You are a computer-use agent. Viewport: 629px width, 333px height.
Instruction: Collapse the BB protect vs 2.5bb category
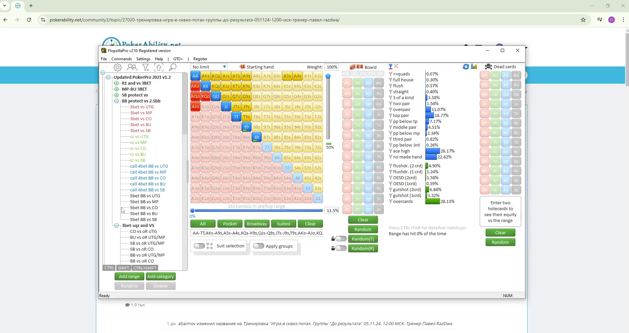pyautogui.click(x=116, y=101)
